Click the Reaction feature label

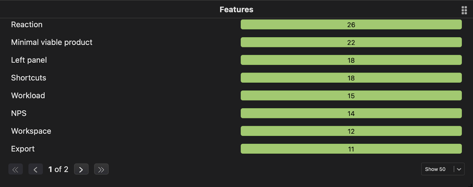click(27, 24)
